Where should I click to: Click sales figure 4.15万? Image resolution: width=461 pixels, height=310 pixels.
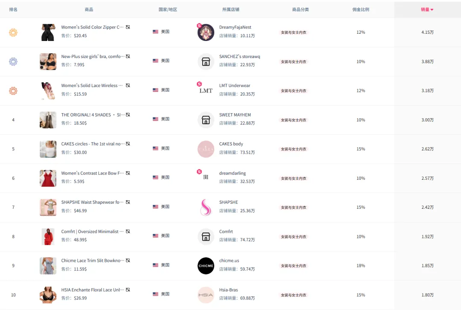pyautogui.click(x=427, y=32)
